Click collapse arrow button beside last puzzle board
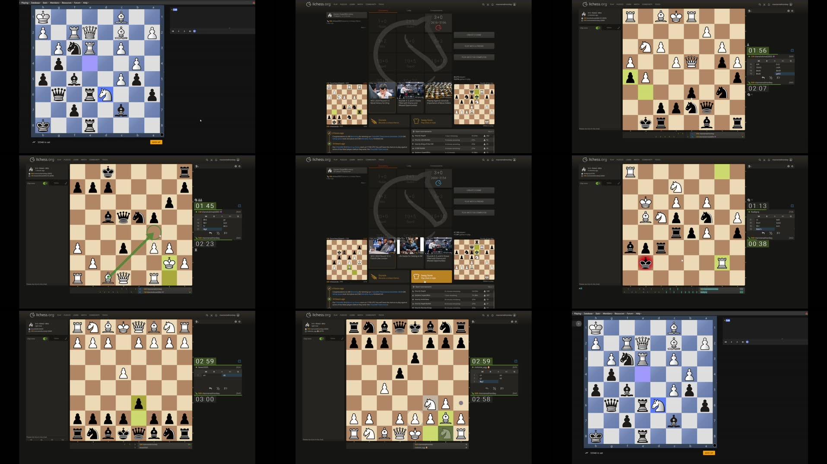Screen dimensions: 827x464 [578, 324]
